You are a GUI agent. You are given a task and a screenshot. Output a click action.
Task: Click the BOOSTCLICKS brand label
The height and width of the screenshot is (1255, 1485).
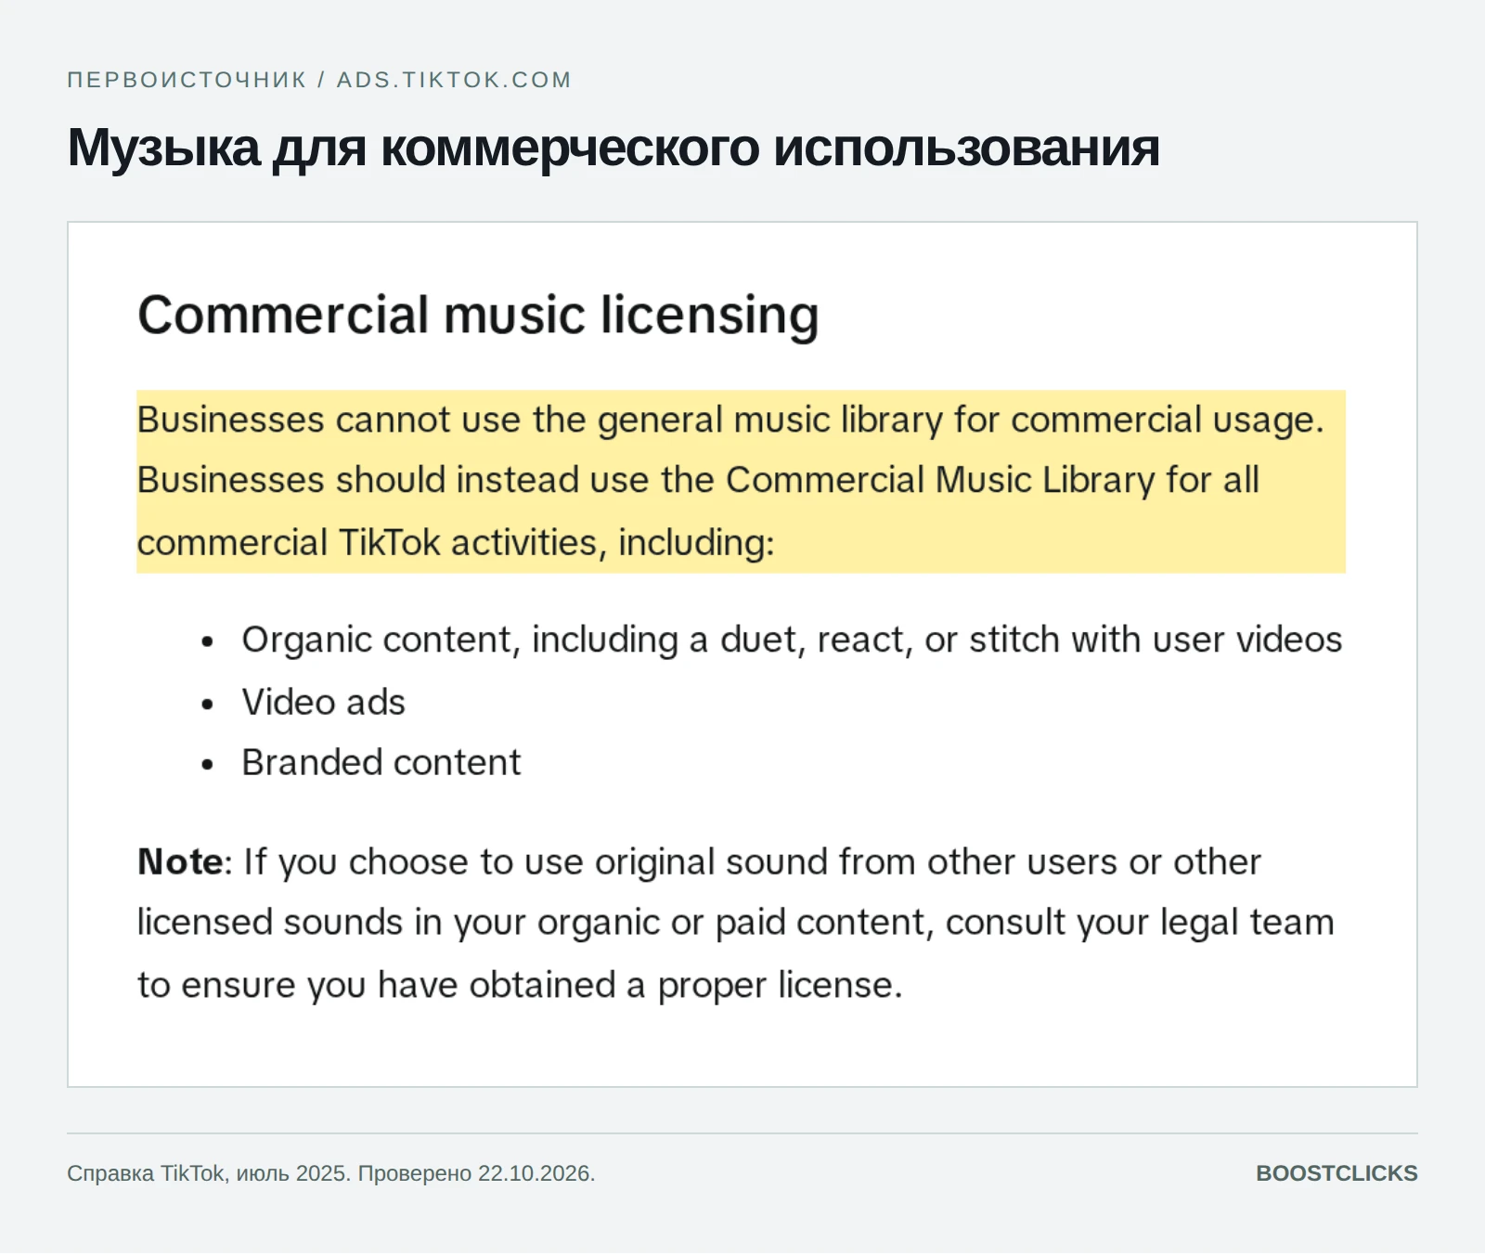(x=1336, y=1174)
